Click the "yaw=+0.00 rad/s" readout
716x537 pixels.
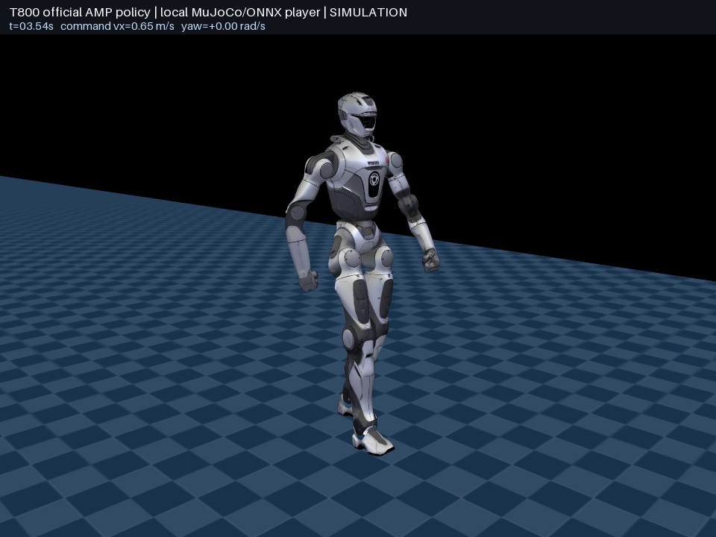click(x=223, y=26)
